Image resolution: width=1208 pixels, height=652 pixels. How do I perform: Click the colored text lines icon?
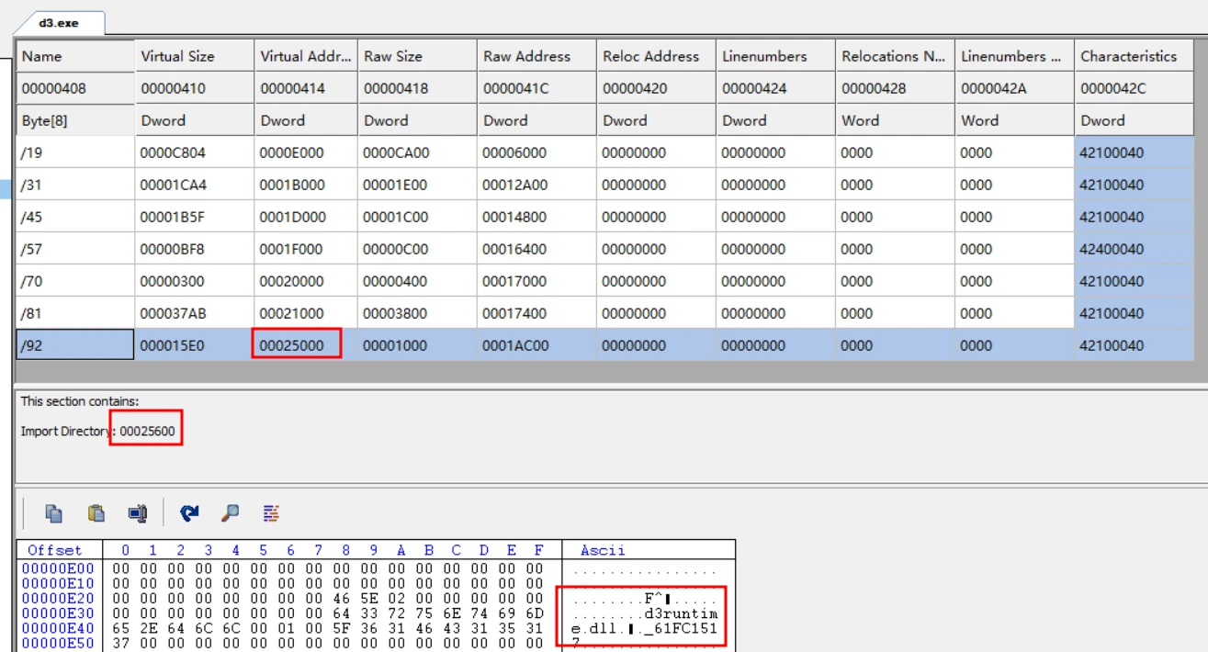(x=271, y=513)
